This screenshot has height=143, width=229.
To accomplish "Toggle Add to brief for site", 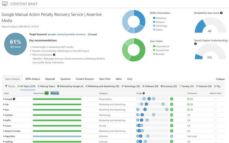I will [215, 104].
